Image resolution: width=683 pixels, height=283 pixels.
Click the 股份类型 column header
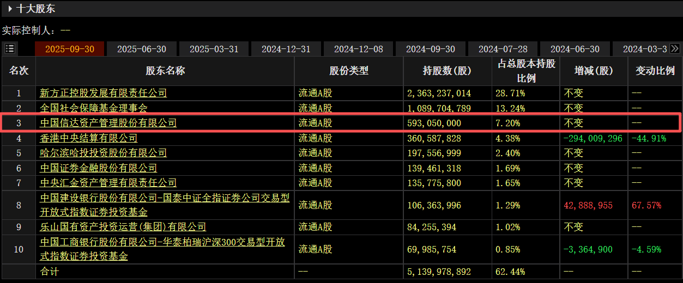pos(349,71)
